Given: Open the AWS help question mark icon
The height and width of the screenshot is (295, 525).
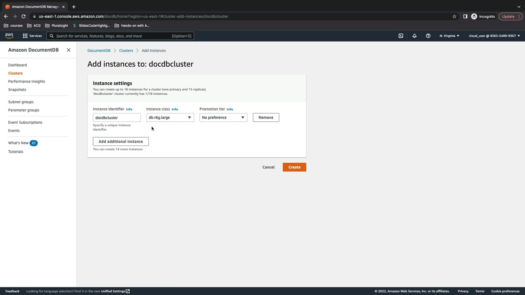Looking at the screenshot, I should tap(428, 36).
